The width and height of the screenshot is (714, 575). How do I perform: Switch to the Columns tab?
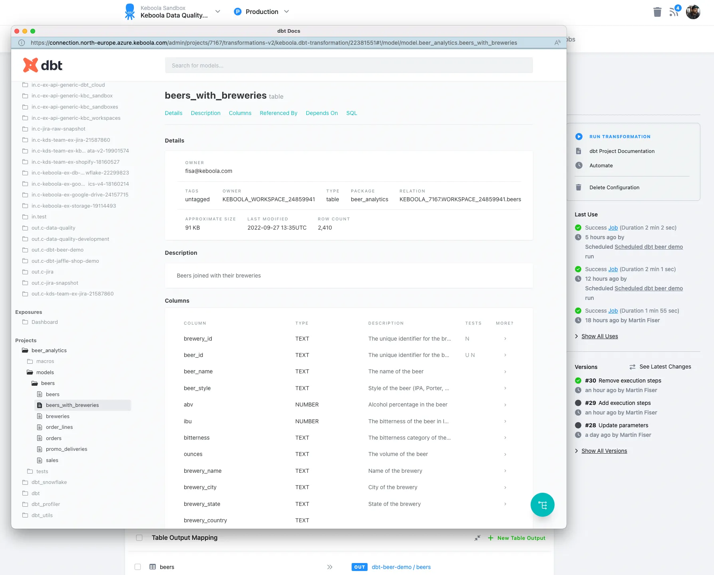(x=240, y=113)
